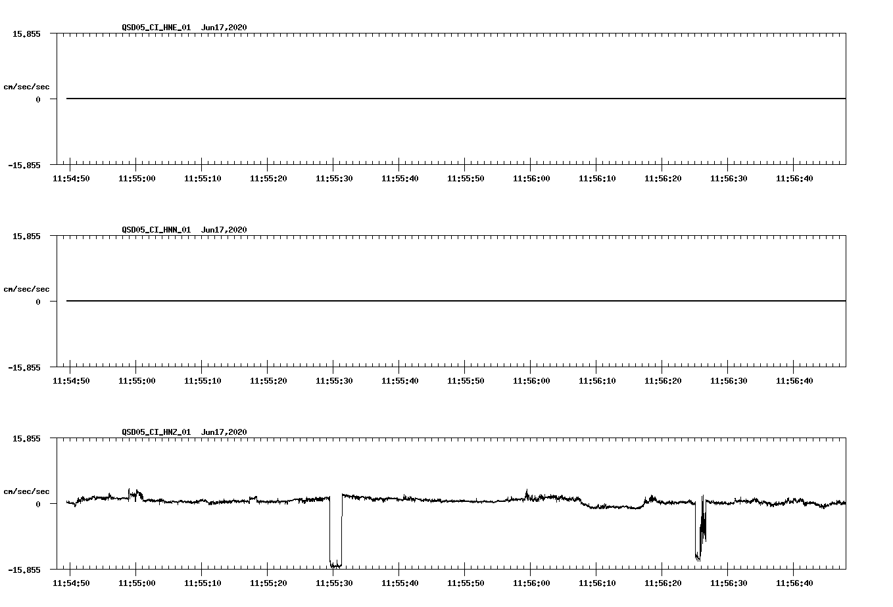
Task: Click 11:55:30 time label under HNE plot
Action: coord(334,179)
